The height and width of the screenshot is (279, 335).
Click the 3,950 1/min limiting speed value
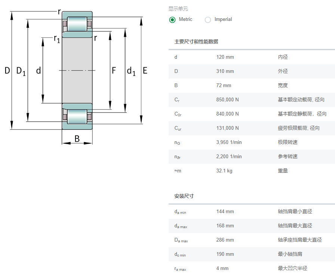click(229, 142)
